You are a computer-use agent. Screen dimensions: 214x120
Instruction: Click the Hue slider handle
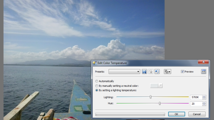tap(160, 103)
